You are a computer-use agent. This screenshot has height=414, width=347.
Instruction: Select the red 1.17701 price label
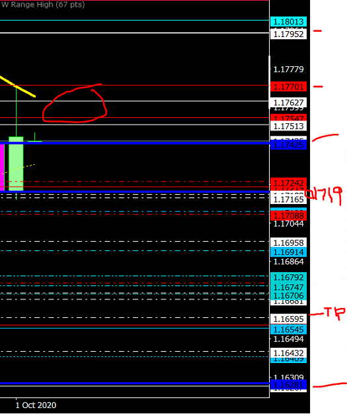(289, 87)
